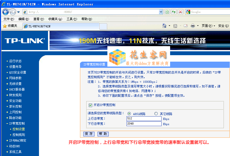This screenshot has height=156, width=230.
Task: Click the Internet Explorer title bar icon
Action: pyautogui.click(x=4, y=4)
